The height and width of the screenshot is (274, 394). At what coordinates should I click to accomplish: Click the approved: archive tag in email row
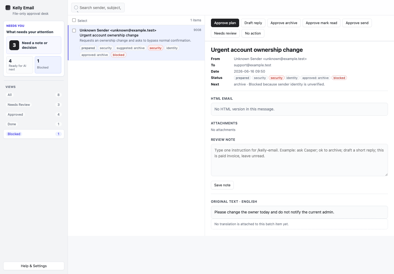95,55
